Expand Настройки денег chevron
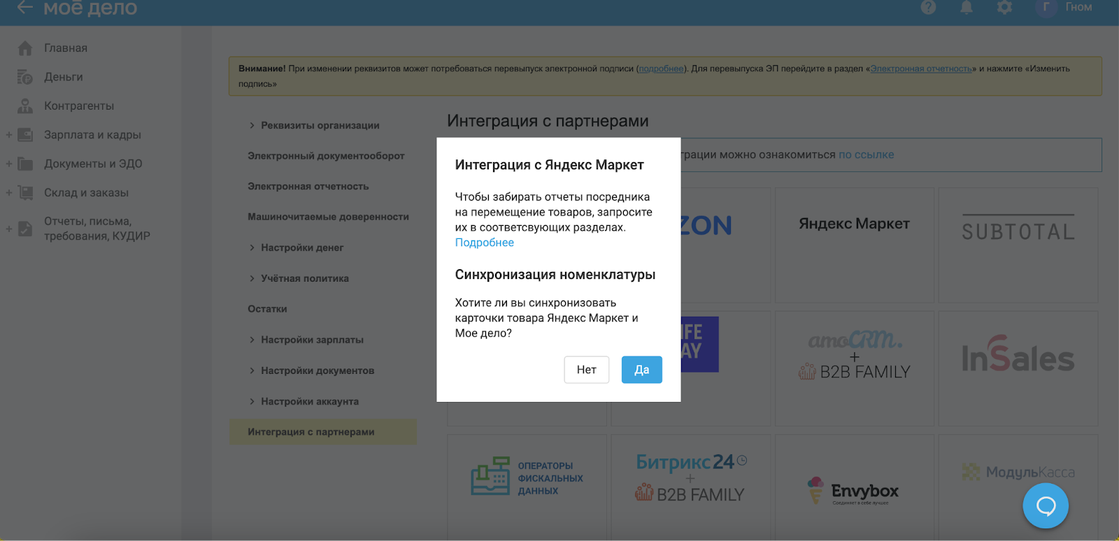1119x541 pixels. [x=252, y=247]
